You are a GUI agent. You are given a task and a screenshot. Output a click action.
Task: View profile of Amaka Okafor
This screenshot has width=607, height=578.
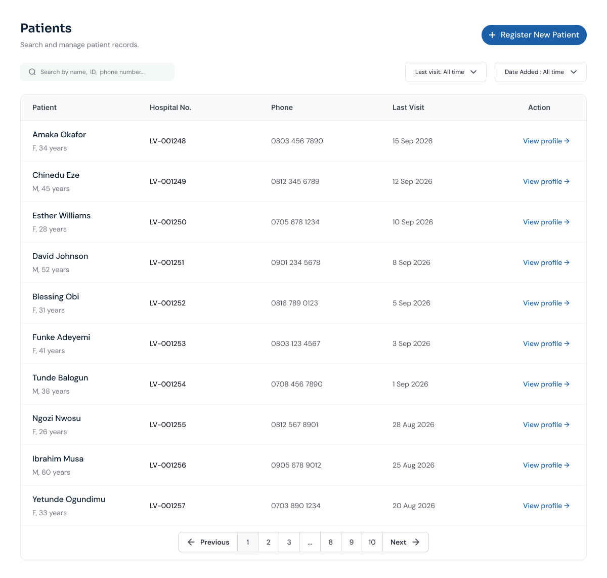546,141
